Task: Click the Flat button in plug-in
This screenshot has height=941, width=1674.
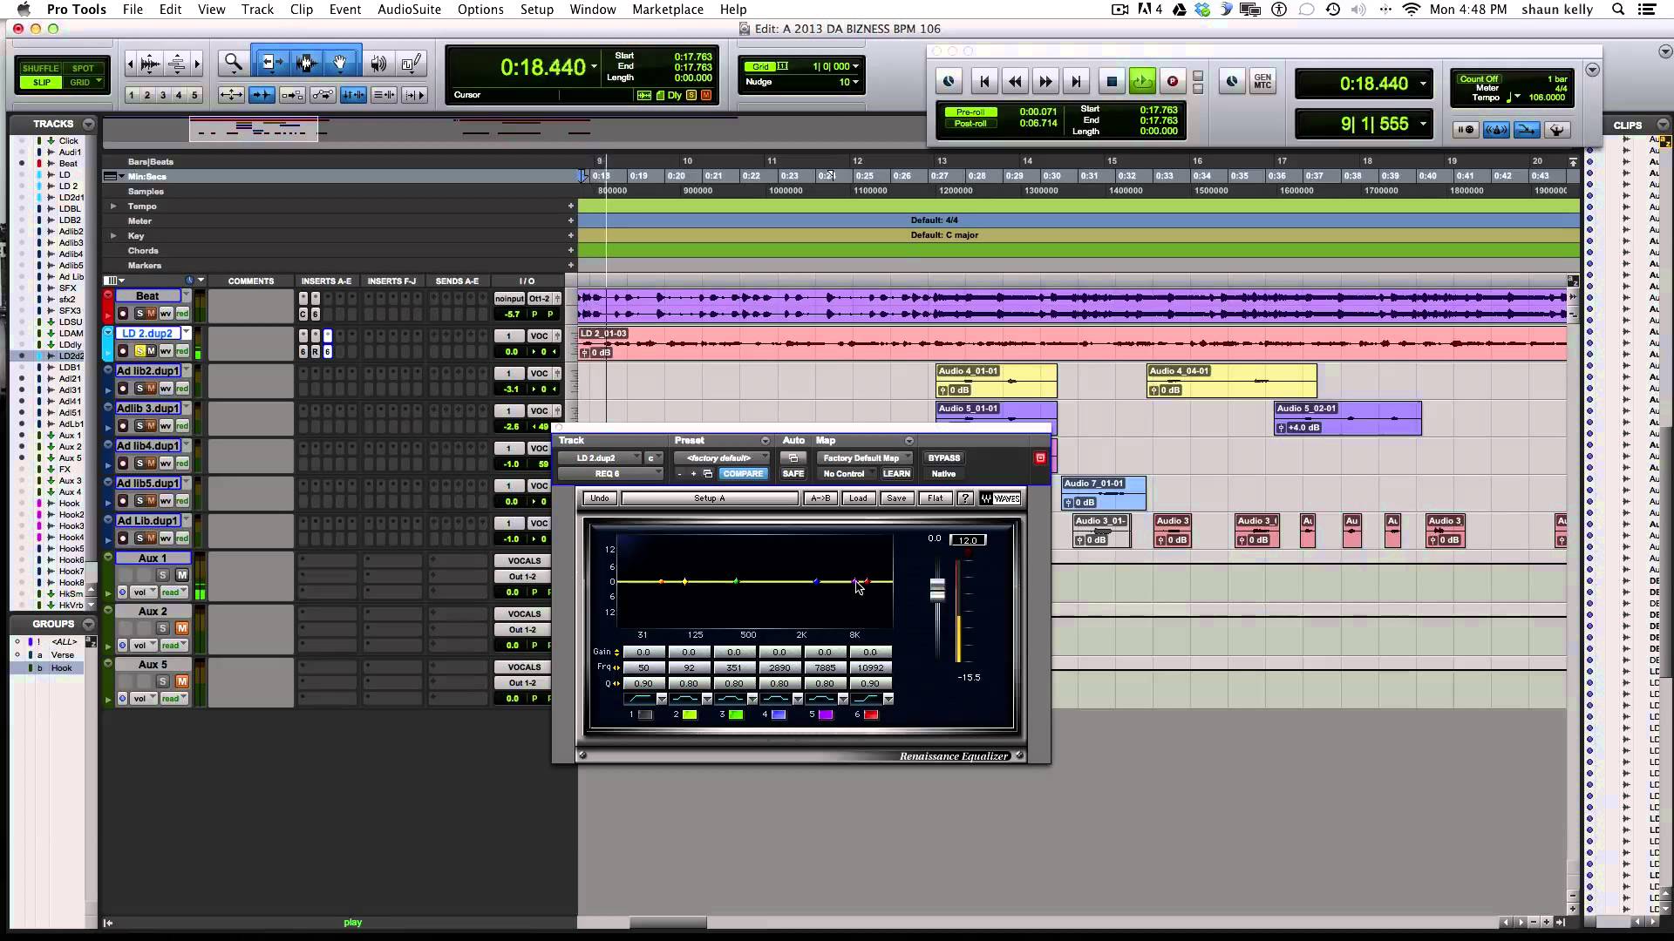Action: point(935,498)
